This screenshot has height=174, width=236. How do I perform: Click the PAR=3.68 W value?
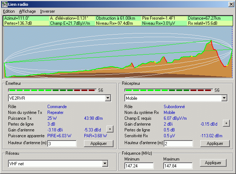click(x=96, y=136)
